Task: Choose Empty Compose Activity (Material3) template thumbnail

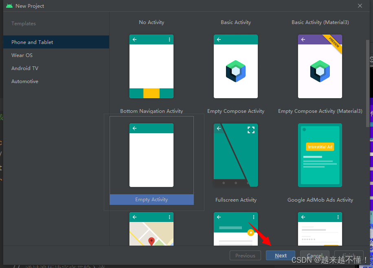Action: [x=320, y=66]
